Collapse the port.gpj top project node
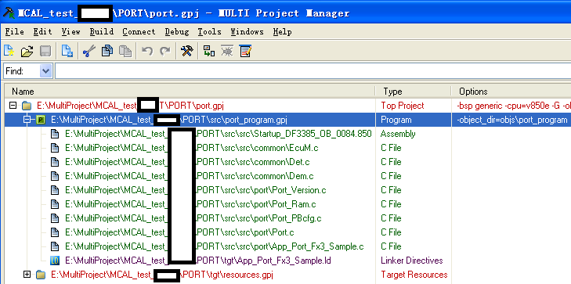 coord(13,106)
